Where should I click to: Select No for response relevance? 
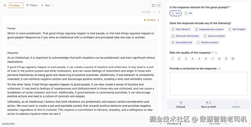pyautogui.click(x=188, y=13)
